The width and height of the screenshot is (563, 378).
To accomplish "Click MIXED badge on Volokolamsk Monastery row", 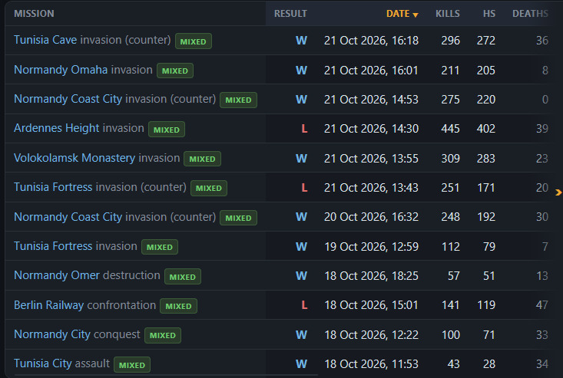I will pos(202,159).
